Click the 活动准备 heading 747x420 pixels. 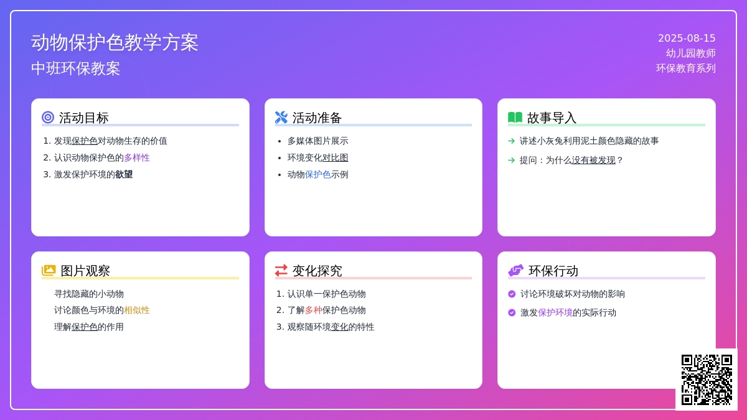pos(317,118)
